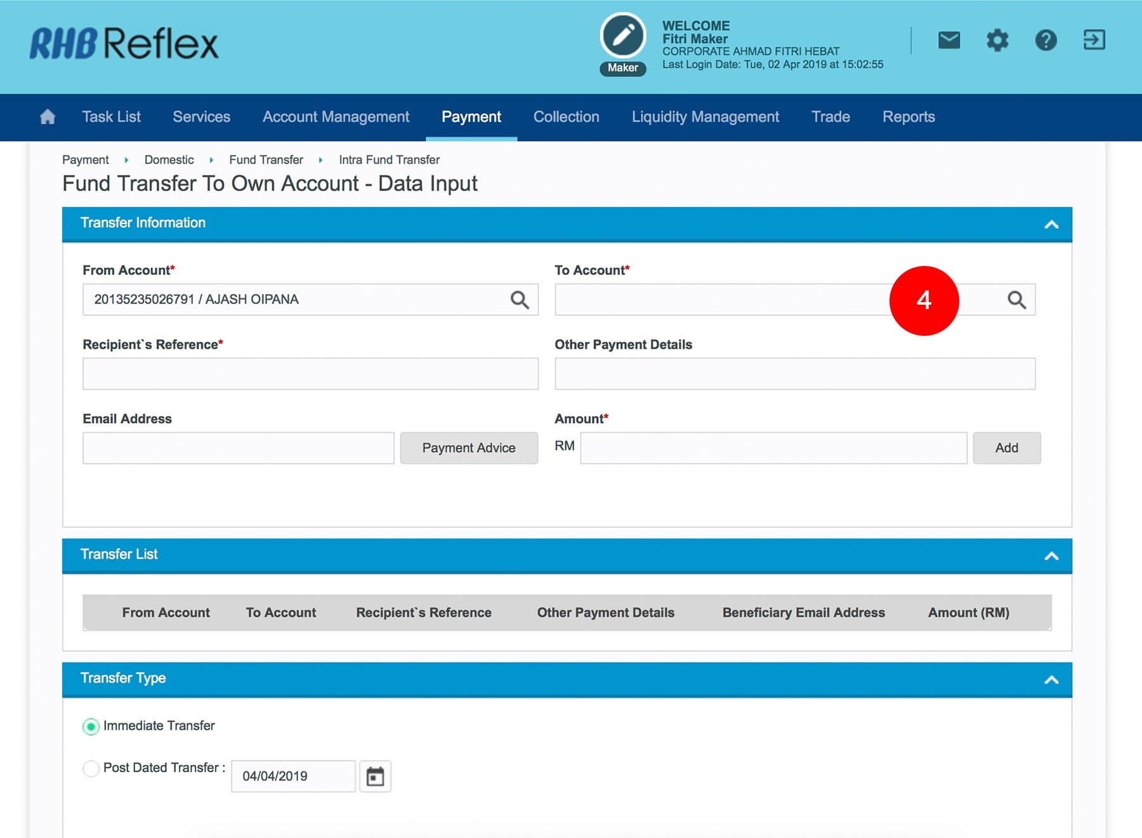1142x838 pixels.
Task: Go to Fund Transfer in breadcrumb
Action: [266, 160]
